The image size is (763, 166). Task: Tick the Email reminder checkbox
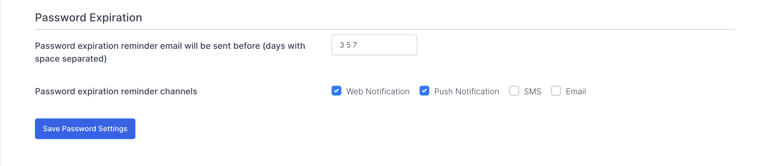click(x=556, y=91)
